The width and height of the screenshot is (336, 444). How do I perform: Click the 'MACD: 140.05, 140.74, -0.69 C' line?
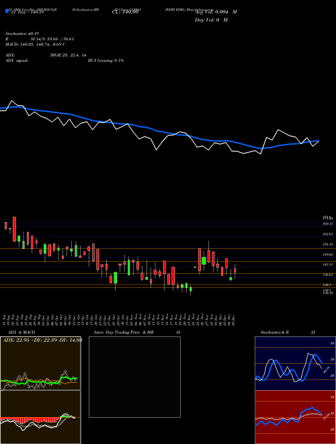pyautogui.click(x=36, y=44)
